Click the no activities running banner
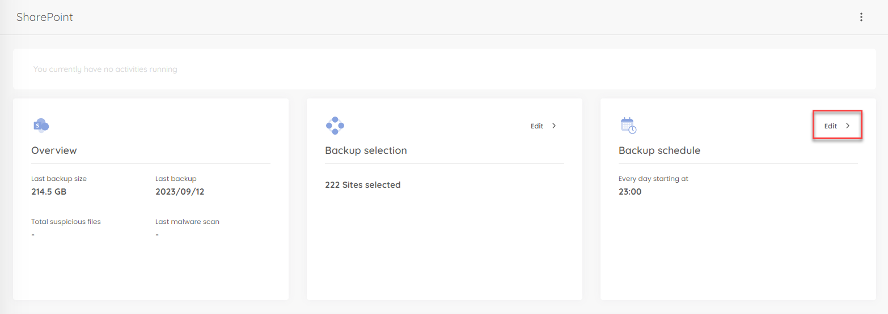 point(445,69)
